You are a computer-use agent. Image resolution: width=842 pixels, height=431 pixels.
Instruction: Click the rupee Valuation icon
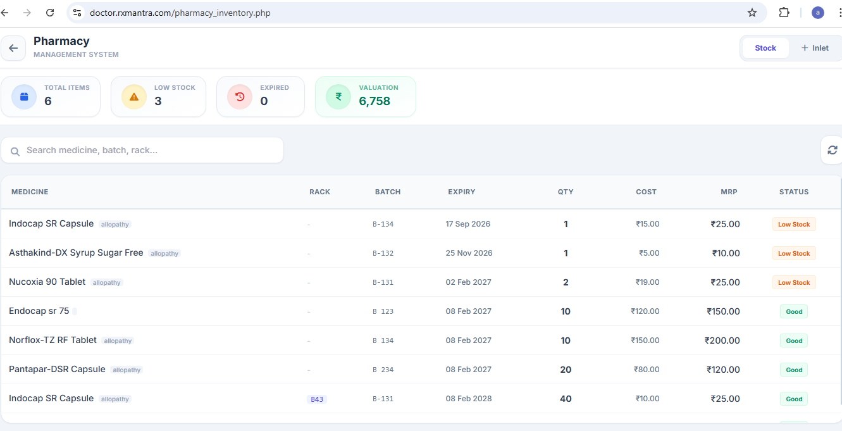pos(338,97)
